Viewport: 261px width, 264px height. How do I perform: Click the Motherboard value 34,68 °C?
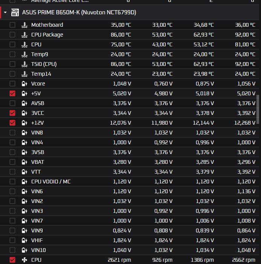click(204, 25)
